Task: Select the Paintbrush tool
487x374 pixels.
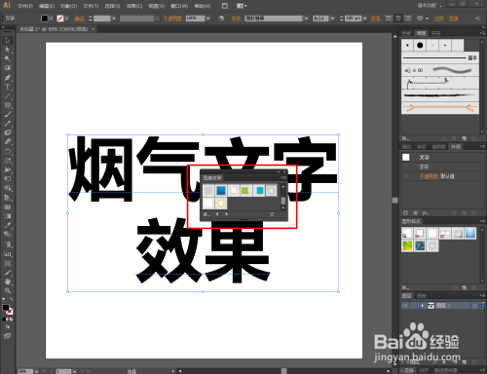Action: click(x=8, y=114)
